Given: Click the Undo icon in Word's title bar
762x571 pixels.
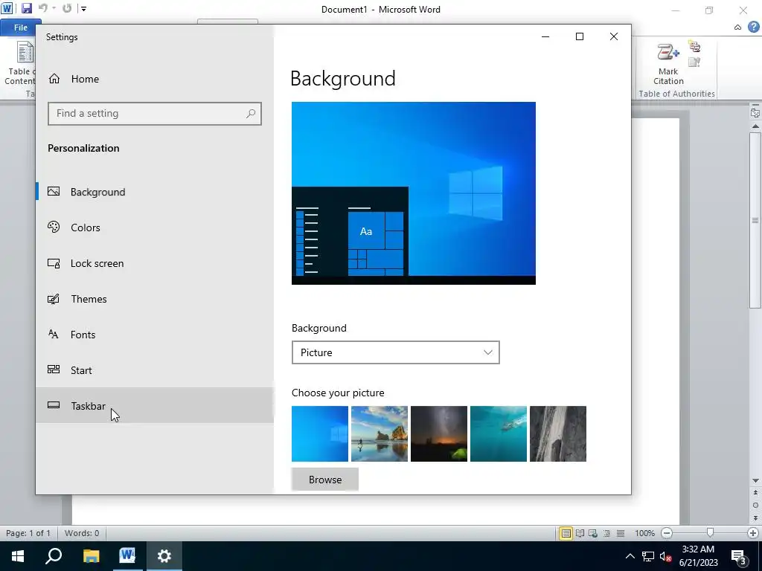Looking at the screenshot, I should [x=42, y=8].
